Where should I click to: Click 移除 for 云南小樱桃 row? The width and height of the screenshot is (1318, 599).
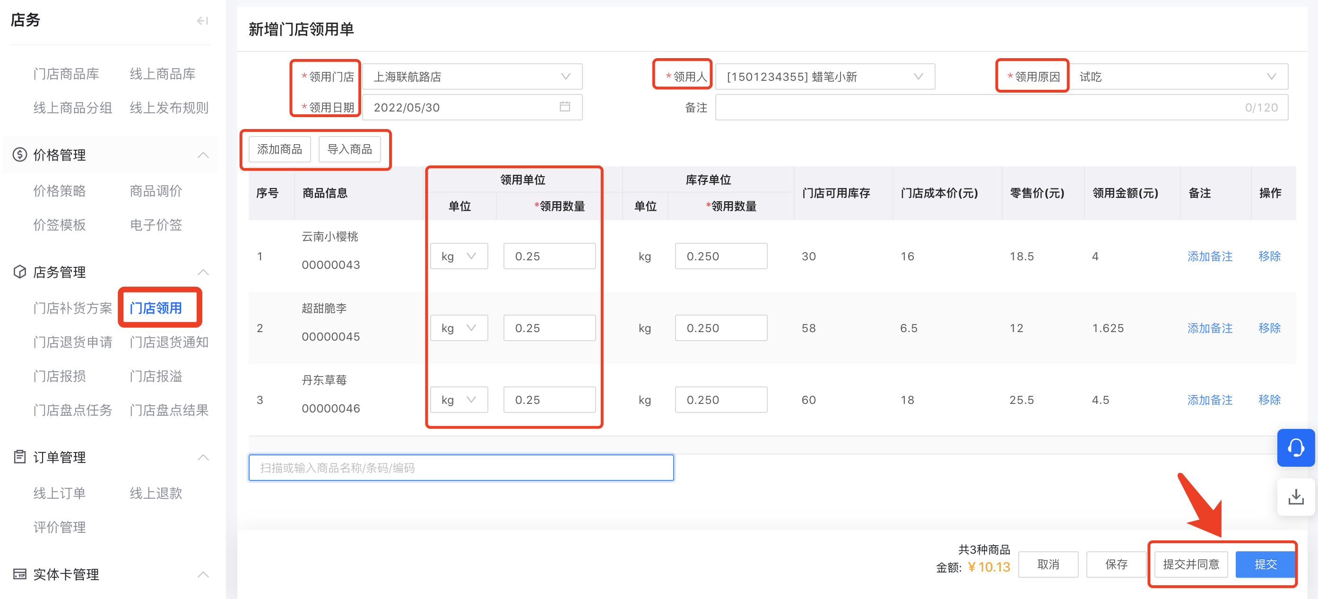pyautogui.click(x=1269, y=256)
